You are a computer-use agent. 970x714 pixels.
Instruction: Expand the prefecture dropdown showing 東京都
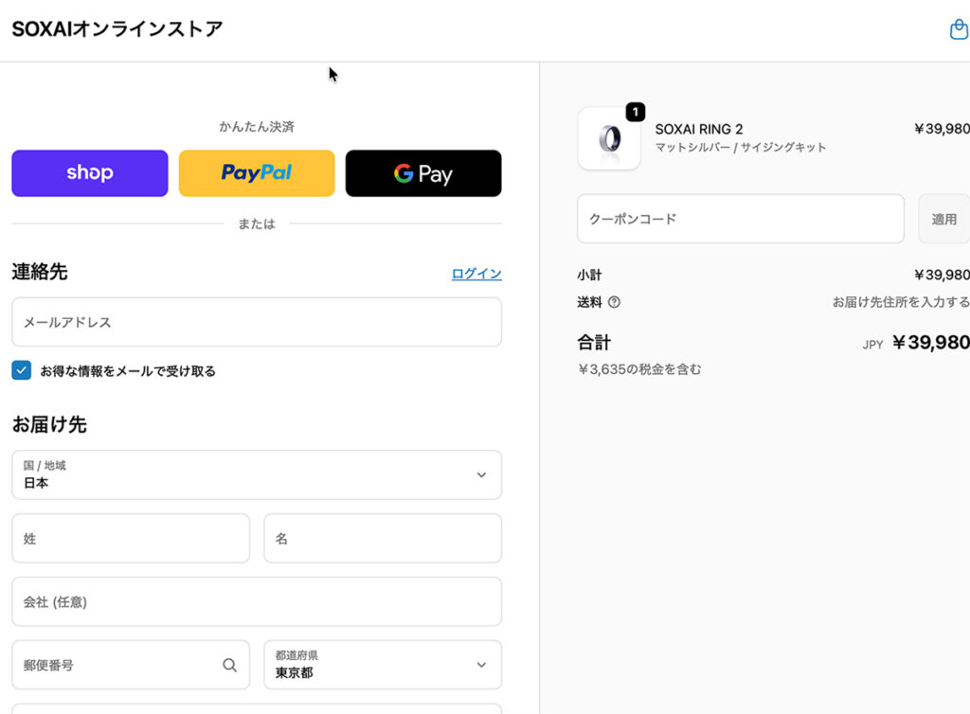pos(382,665)
